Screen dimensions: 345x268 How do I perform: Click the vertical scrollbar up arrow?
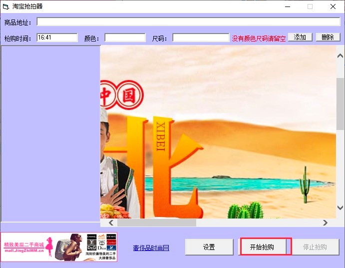tap(341, 56)
